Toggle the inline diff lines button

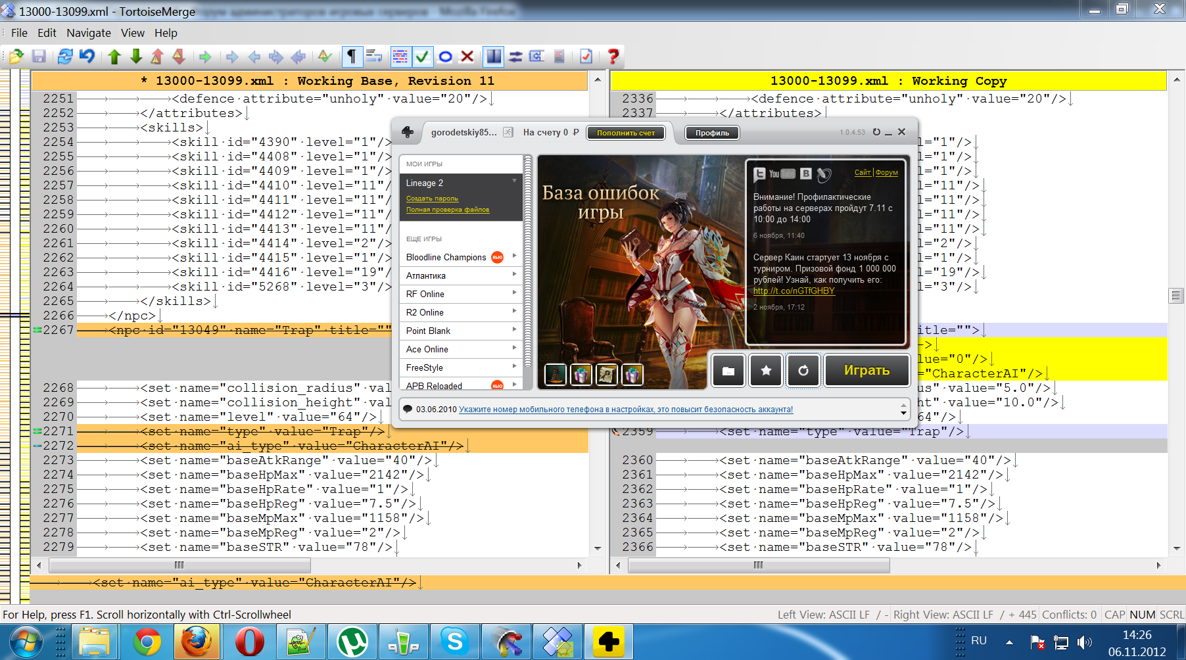(x=400, y=57)
